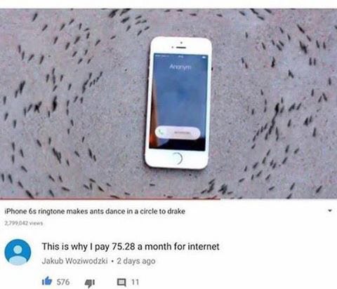
Task: Click the video title about ants dancing
Action: pyautogui.click(x=95, y=211)
